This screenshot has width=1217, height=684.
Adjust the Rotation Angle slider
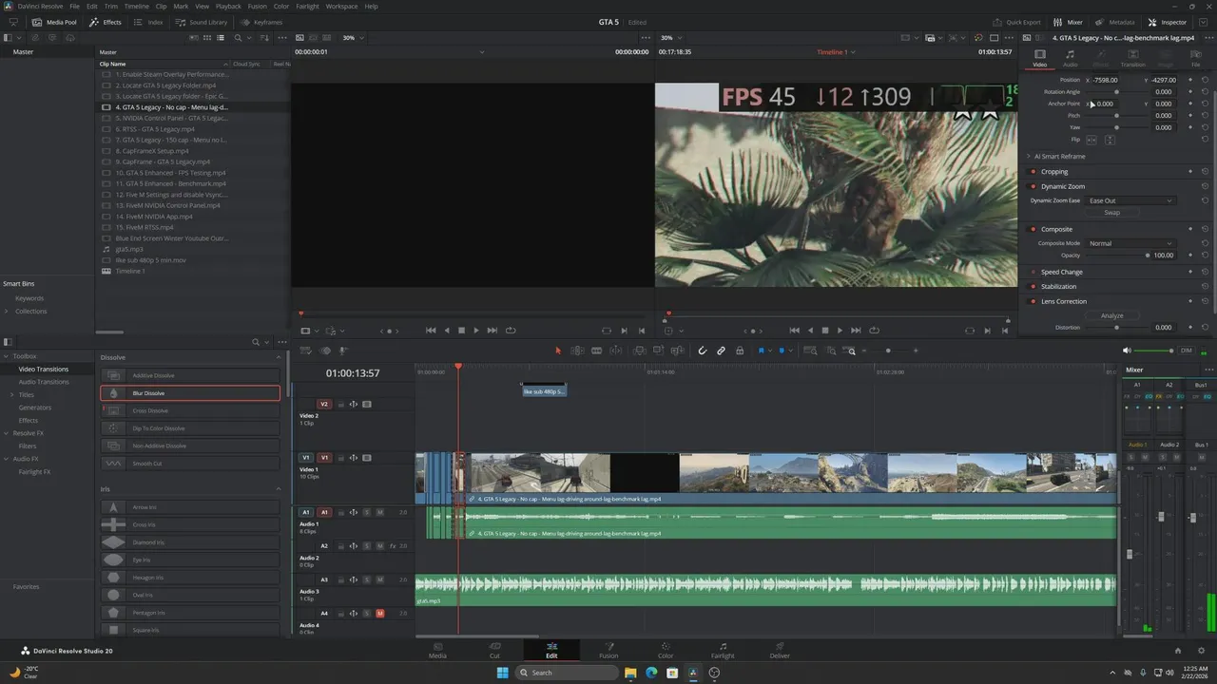tap(1117, 92)
